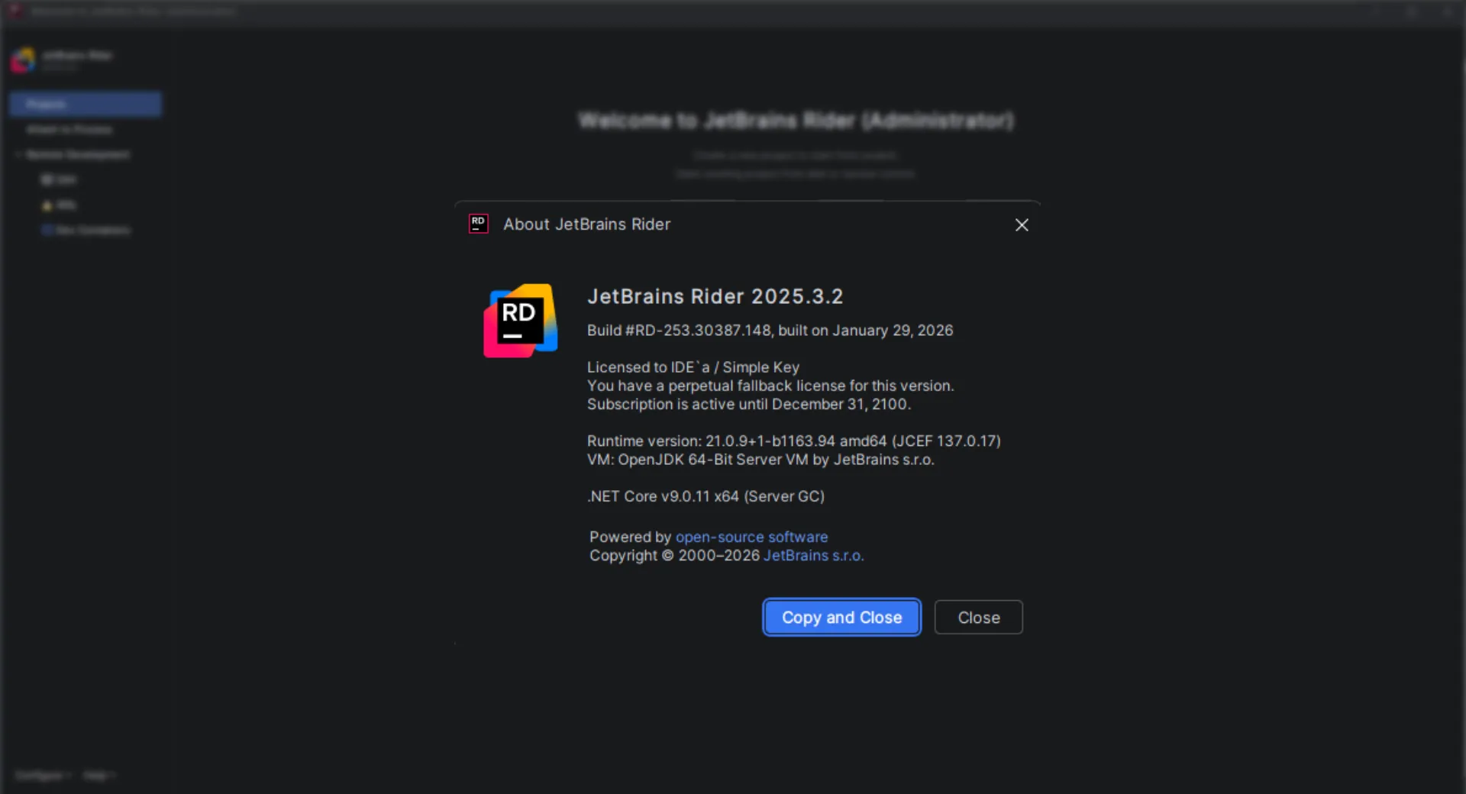
Task: Open the open-source software link
Action: (751, 537)
